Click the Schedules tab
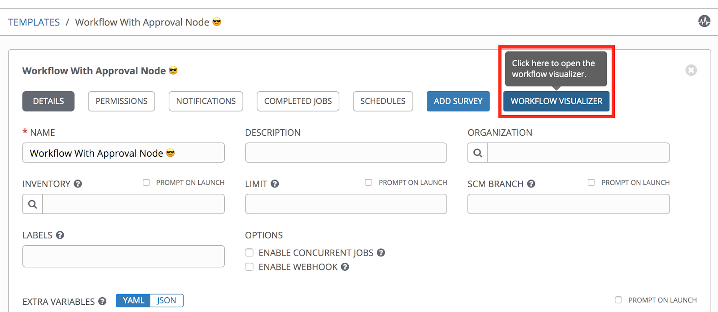The image size is (718, 312). 383,101
